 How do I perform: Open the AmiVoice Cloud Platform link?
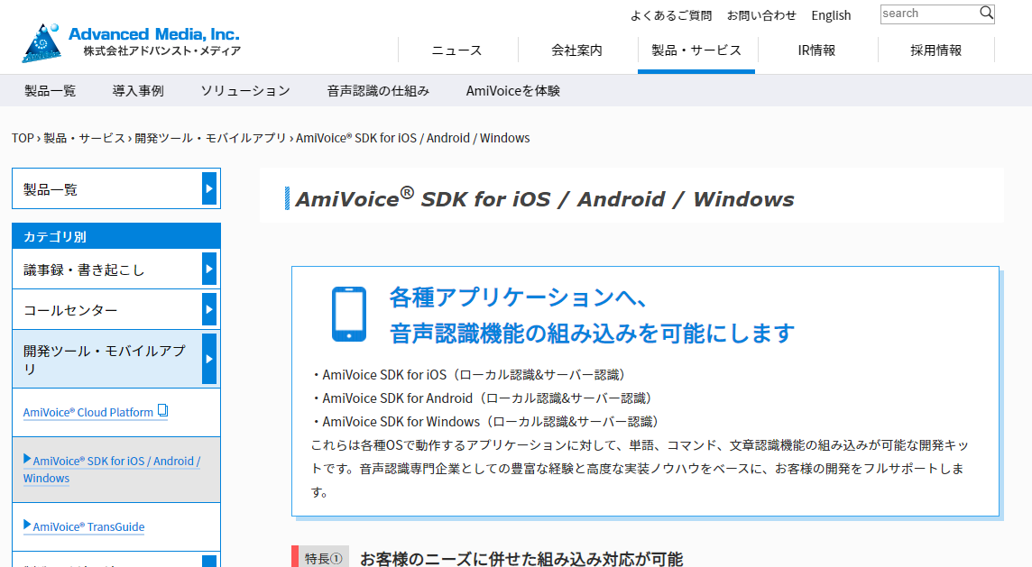pos(88,413)
